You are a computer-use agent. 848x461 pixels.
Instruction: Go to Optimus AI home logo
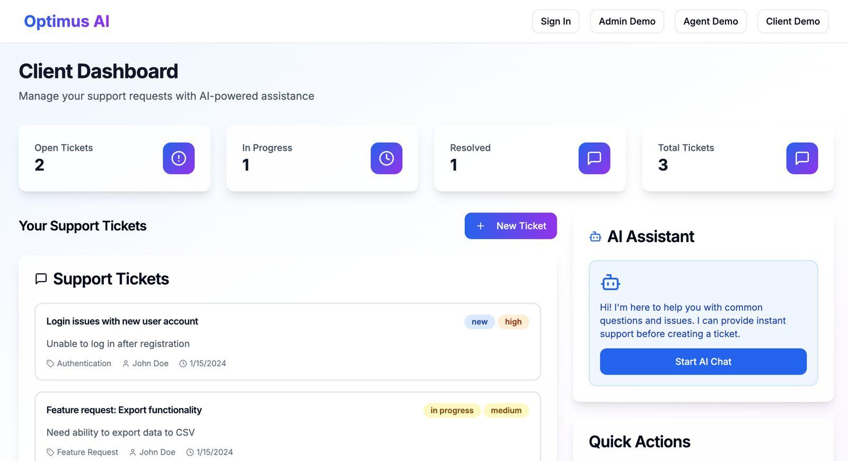pyautogui.click(x=67, y=21)
